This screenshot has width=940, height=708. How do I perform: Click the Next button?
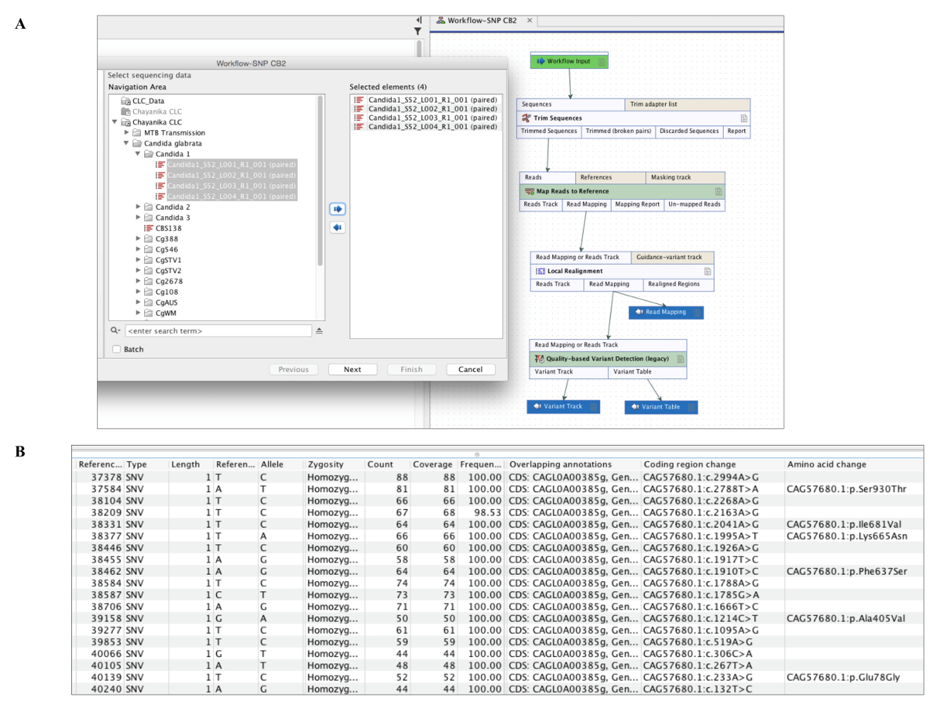click(352, 370)
